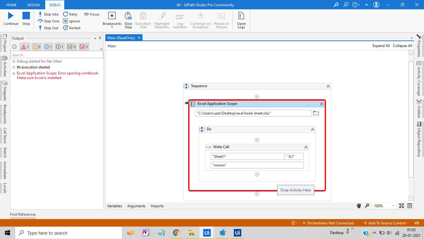Click the Windows Start button
This screenshot has height=239, width=424.
7,233
